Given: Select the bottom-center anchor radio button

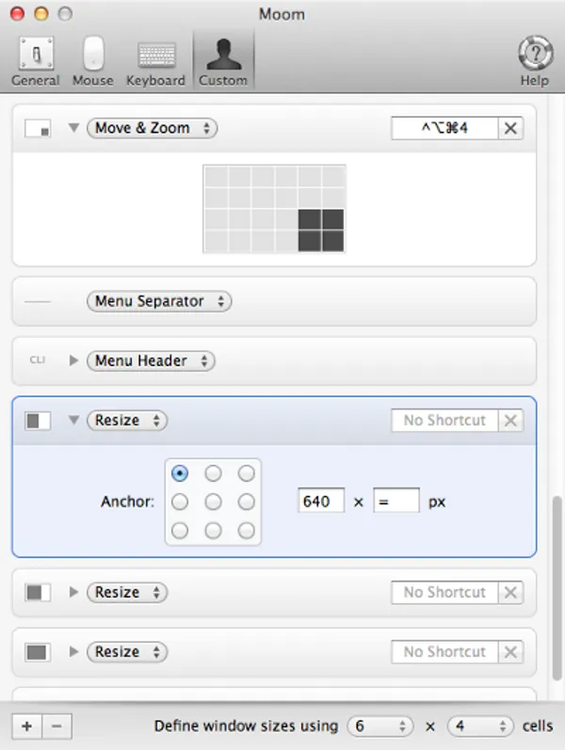Looking at the screenshot, I should pyautogui.click(x=213, y=531).
